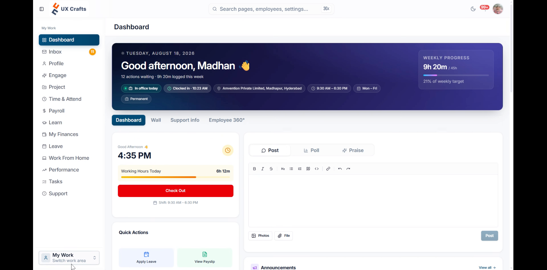Click the search pages input field
The width and height of the screenshot is (547, 270).
pyautogui.click(x=271, y=9)
